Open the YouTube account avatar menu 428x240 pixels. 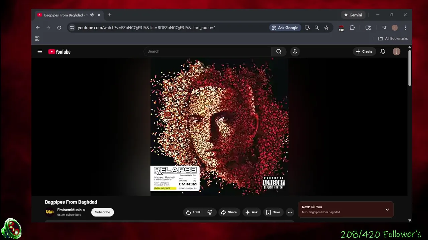(x=396, y=51)
